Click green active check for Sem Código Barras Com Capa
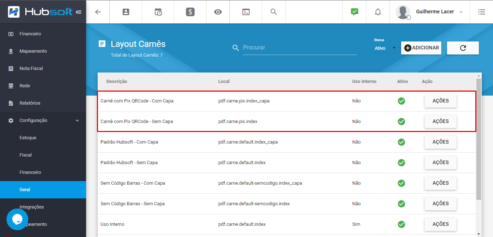The height and width of the screenshot is (237, 493). pyautogui.click(x=401, y=183)
